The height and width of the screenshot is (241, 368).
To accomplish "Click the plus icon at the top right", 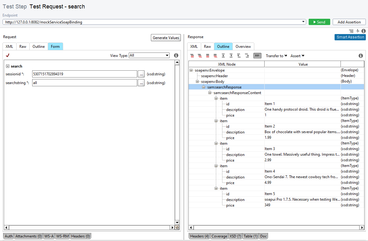I will click(x=357, y=31).
